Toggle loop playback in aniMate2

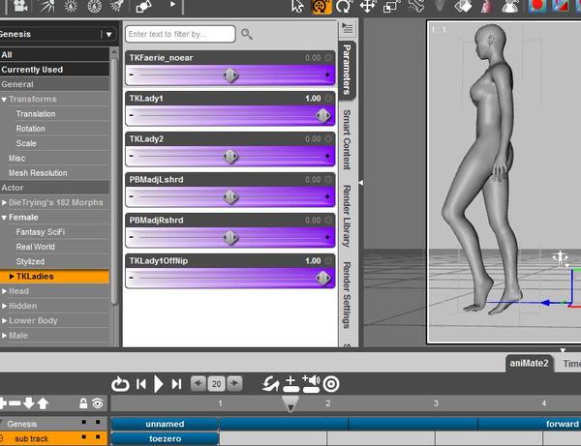(120, 384)
